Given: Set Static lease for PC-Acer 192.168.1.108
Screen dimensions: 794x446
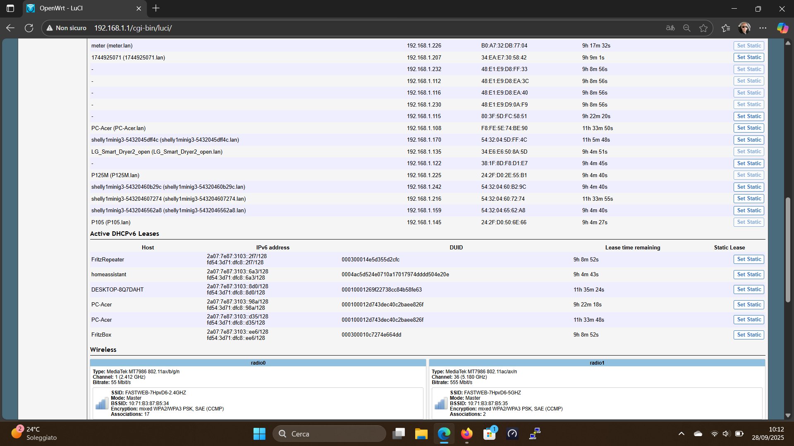Looking at the screenshot, I should (749, 128).
